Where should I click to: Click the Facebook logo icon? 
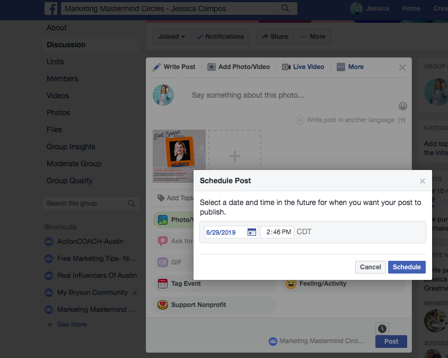click(x=51, y=8)
